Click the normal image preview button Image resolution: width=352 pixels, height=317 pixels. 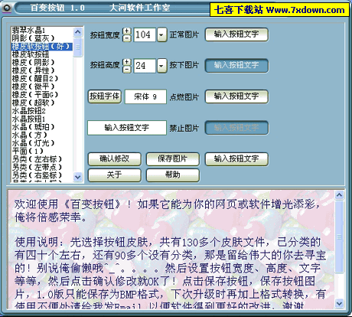coord(236,34)
